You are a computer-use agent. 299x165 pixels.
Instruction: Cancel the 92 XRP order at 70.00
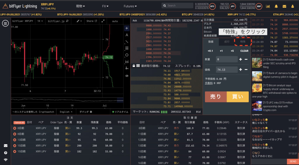pyautogui.click(x=15, y=134)
